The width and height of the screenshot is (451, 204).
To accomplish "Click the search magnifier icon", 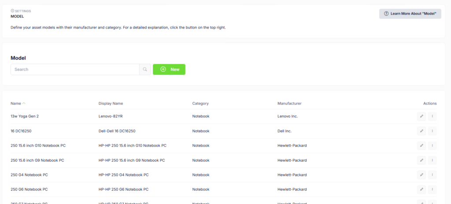I will click(145, 69).
